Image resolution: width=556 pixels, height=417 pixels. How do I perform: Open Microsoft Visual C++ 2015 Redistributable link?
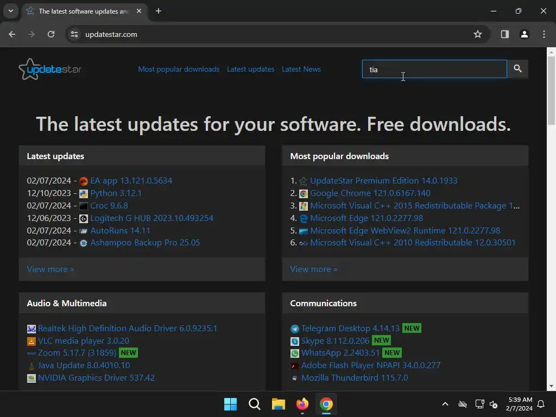[x=415, y=205]
